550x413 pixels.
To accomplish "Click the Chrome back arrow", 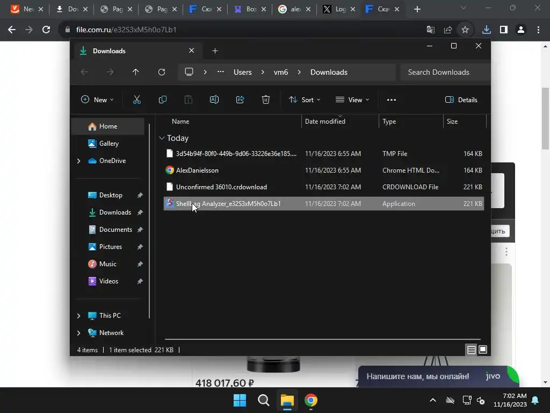I will tap(12, 30).
